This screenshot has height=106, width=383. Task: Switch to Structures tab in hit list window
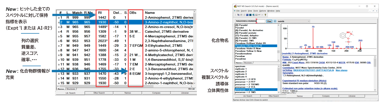(x=71, y=89)
